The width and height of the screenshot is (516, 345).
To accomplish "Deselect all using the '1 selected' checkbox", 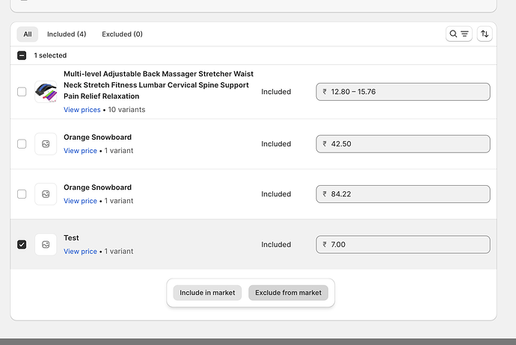I will (x=22, y=55).
